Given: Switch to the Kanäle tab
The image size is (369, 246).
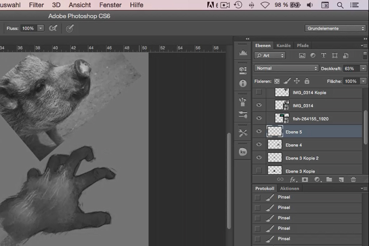Looking at the screenshot, I should click(284, 46).
